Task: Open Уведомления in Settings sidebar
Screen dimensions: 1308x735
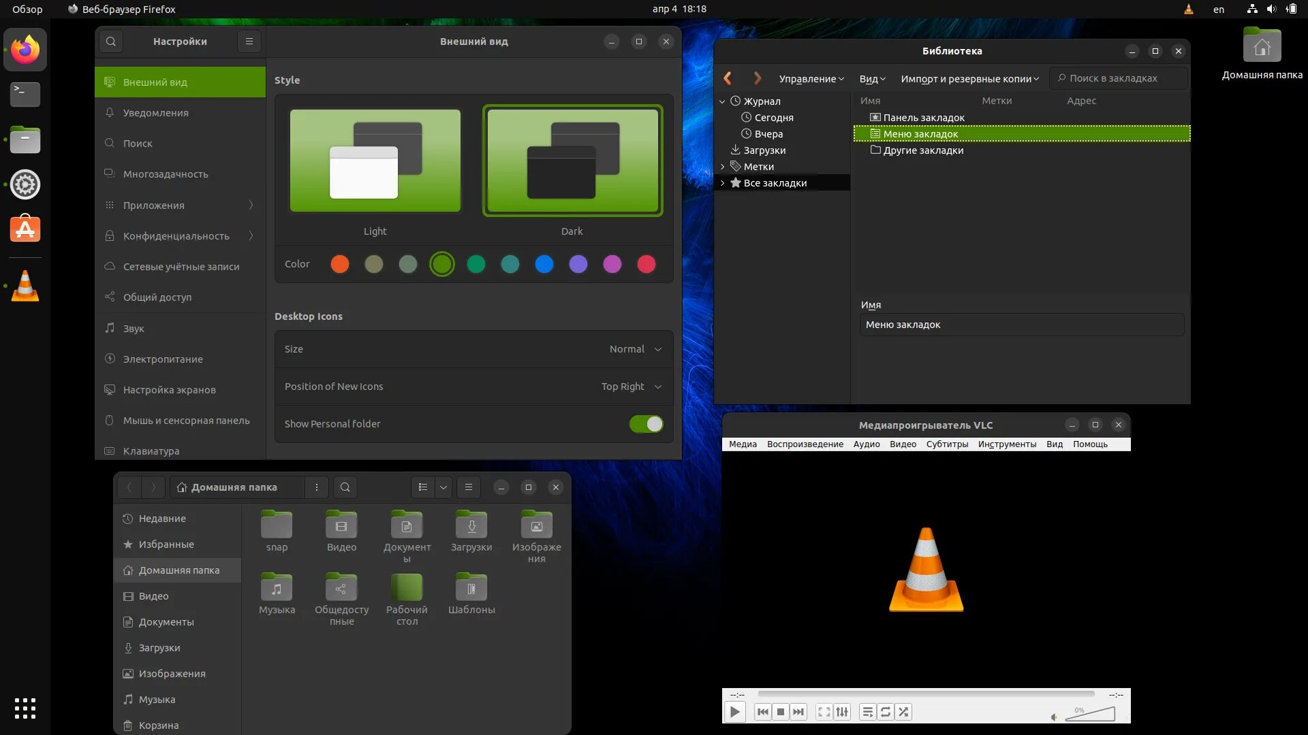Action: (x=156, y=113)
